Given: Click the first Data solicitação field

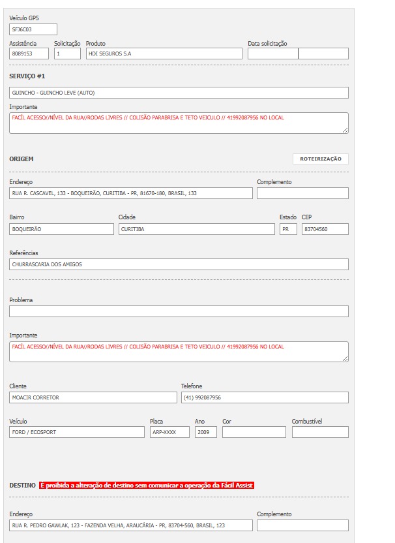Looking at the screenshot, I should [x=273, y=54].
